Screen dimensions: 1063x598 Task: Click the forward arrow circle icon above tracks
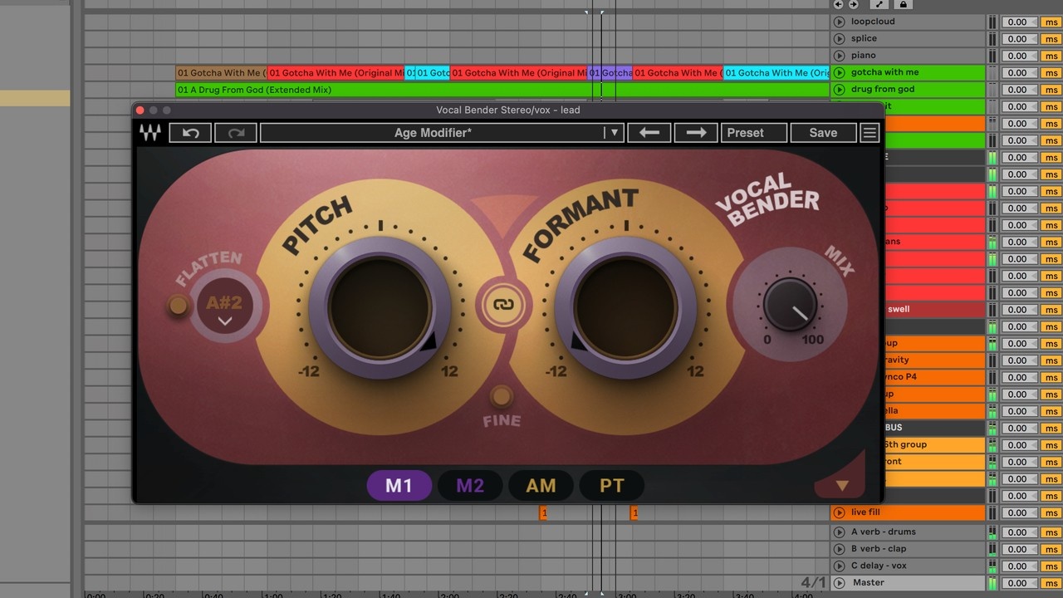coord(853,4)
